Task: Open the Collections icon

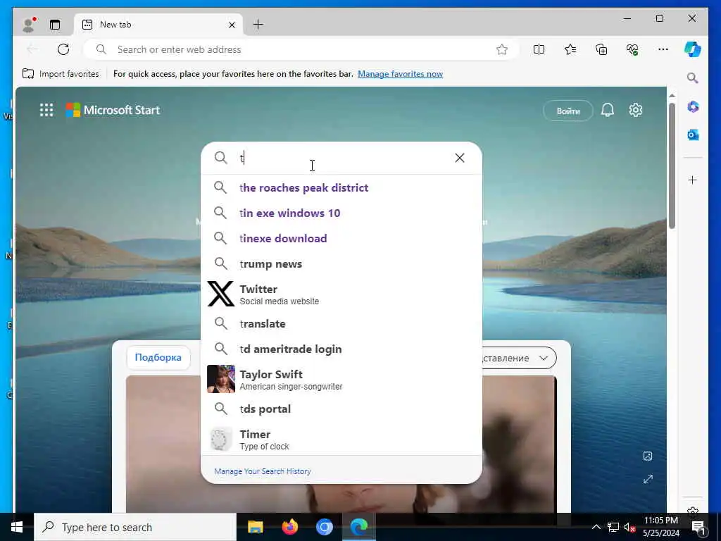Action: (601, 49)
